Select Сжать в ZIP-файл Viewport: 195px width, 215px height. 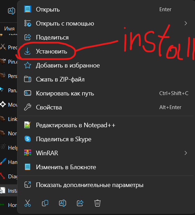(x=106, y=79)
